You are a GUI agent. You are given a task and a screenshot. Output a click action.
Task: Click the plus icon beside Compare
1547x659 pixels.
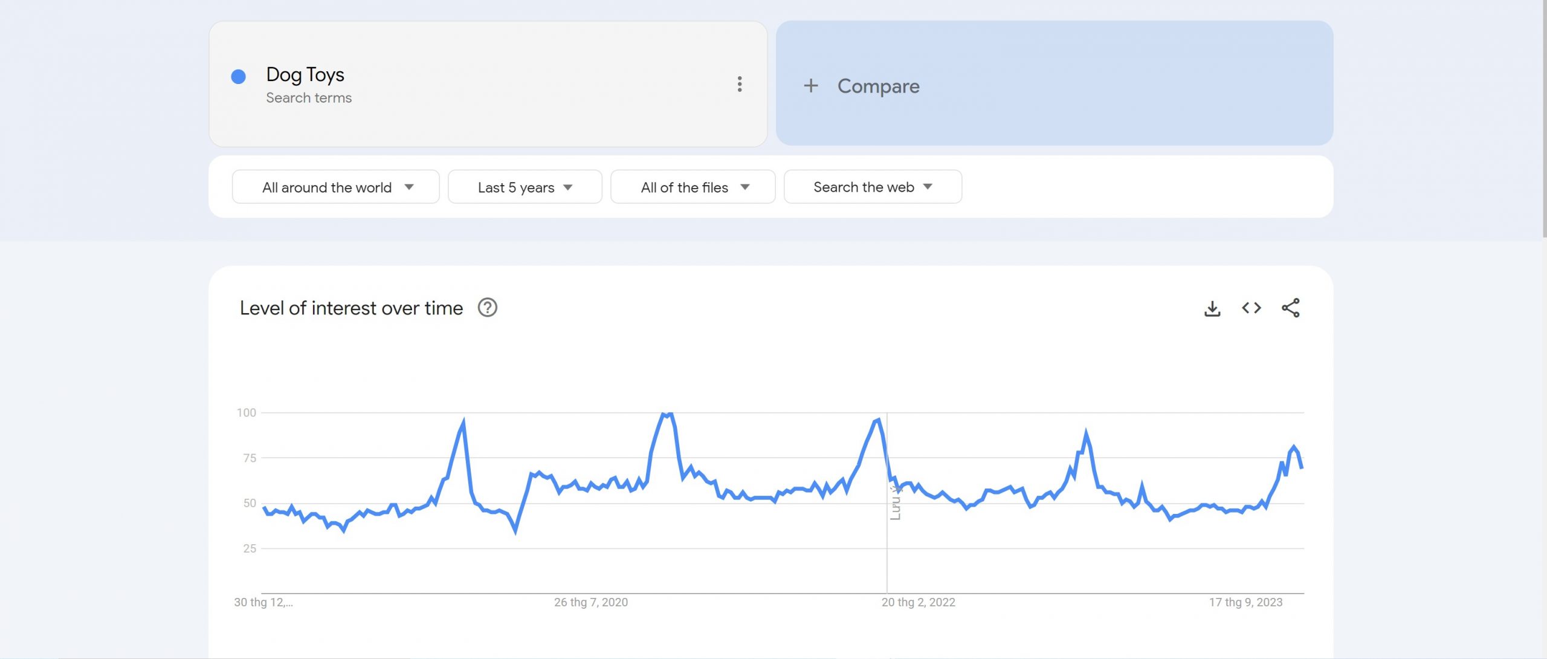click(x=811, y=86)
